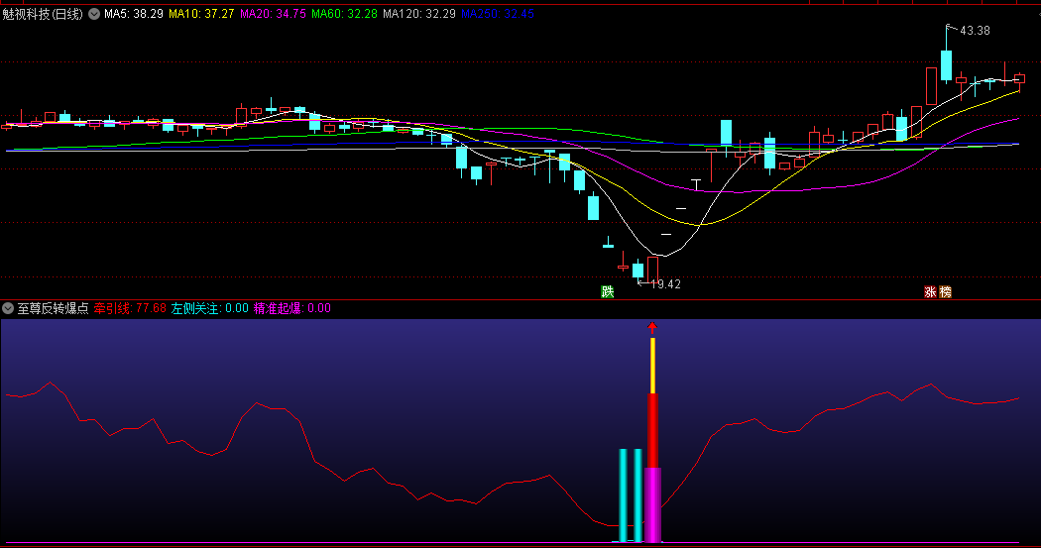Click the MA5: 38.29 label
Viewport: 1041px width, 548px height.
point(134,14)
